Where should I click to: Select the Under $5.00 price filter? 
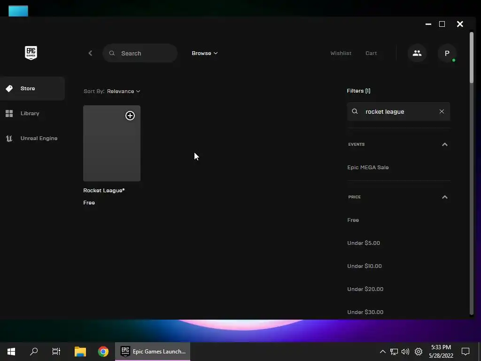(x=364, y=243)
